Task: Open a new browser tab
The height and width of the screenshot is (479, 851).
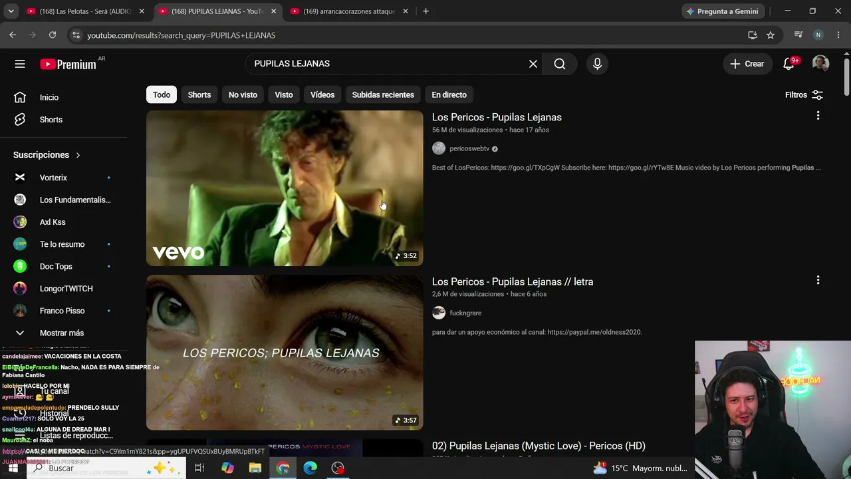Action: (425, 11)
